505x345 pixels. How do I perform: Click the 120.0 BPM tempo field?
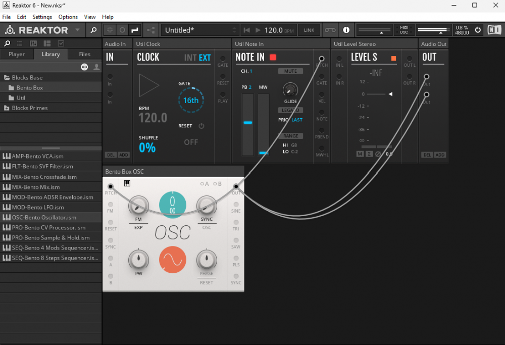click(279, 30)
